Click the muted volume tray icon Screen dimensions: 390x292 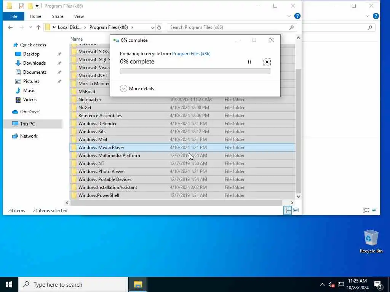click(x=332, y=284)
